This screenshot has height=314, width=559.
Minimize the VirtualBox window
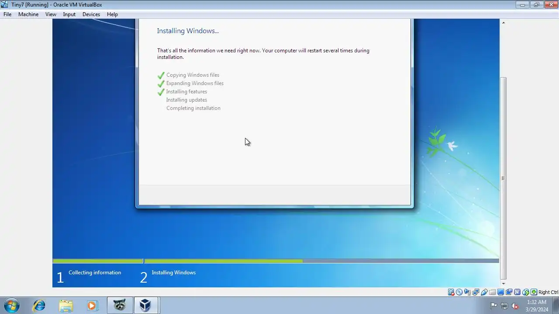point(522,5)
